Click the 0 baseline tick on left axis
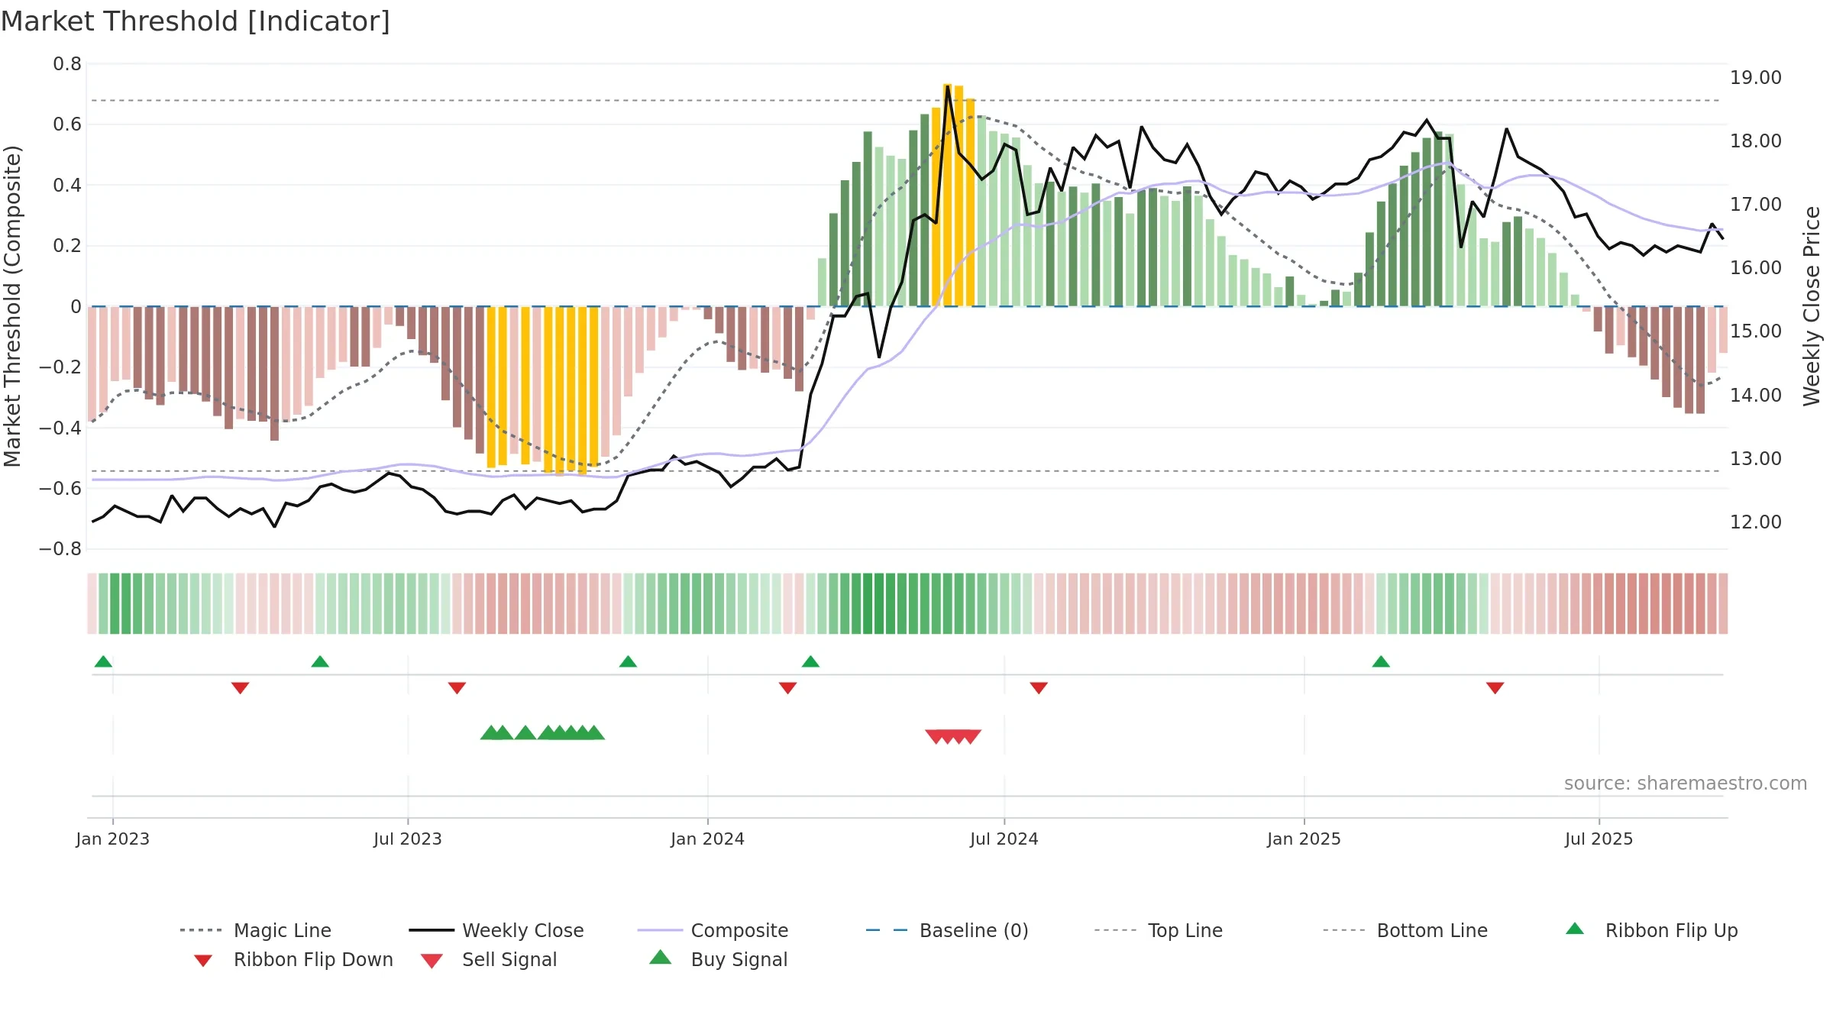 pos(76,307)
